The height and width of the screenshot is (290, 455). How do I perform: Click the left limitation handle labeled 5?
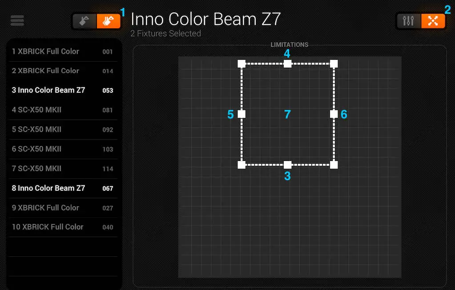242,114
